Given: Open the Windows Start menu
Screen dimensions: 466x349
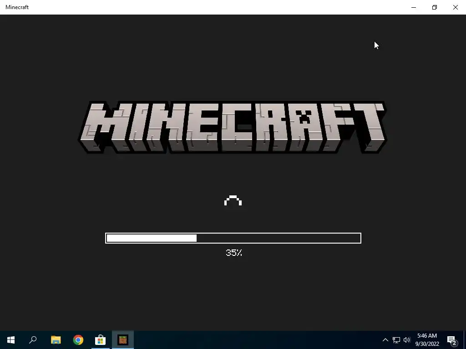Looking at the screenshot, I should click(11, 340).
